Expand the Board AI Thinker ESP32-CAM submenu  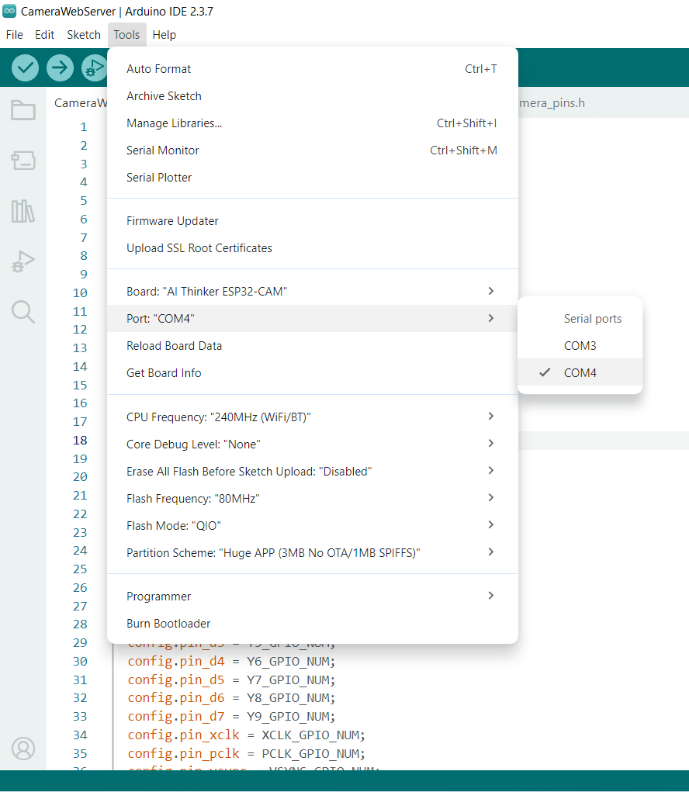pyautogui.click(x=313, y=292)
